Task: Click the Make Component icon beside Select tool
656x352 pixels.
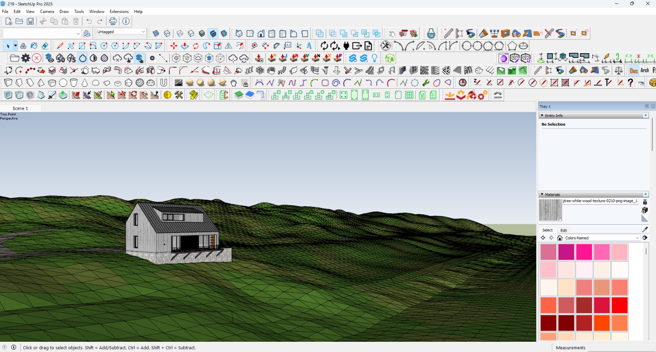Action: pyautogui.click(x=24, y=46)
